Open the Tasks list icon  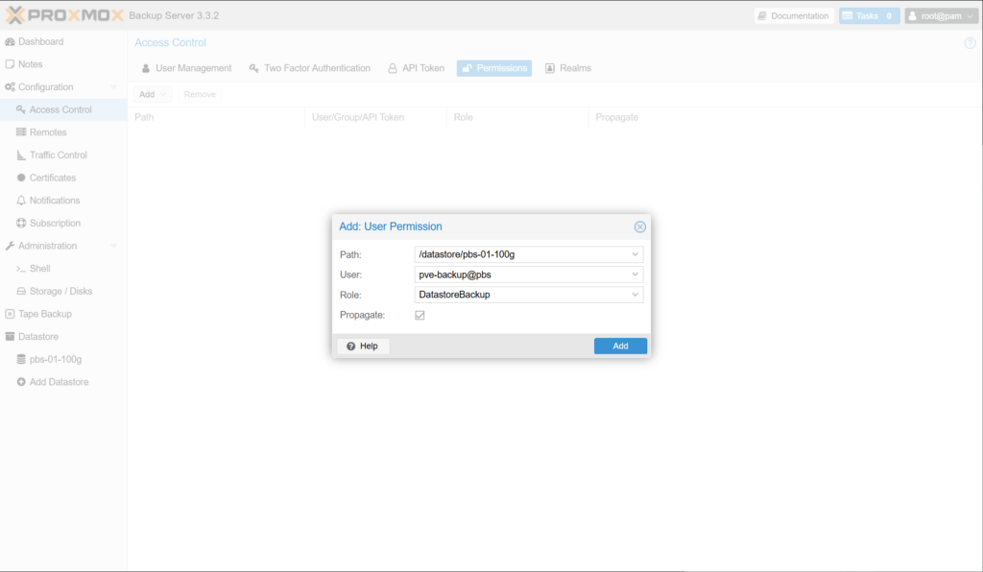click(848, 16)
